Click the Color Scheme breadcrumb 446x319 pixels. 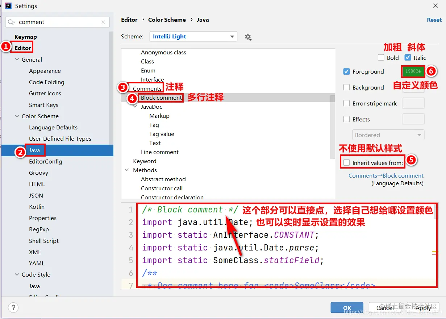(167, 20)
